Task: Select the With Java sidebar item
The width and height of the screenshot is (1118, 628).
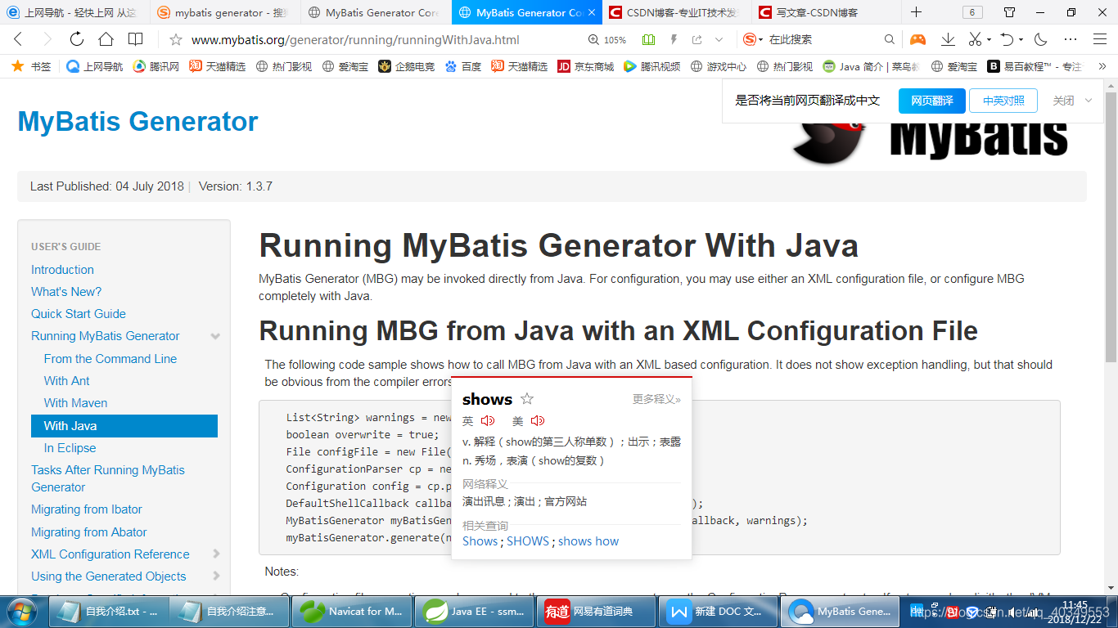Action: coord(124,426)
